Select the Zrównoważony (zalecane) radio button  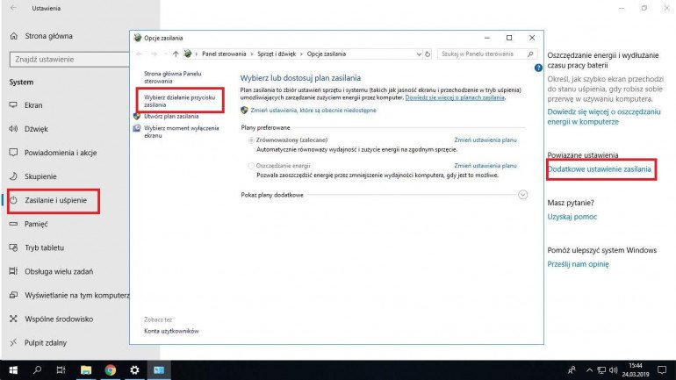[x=251, y=140]
